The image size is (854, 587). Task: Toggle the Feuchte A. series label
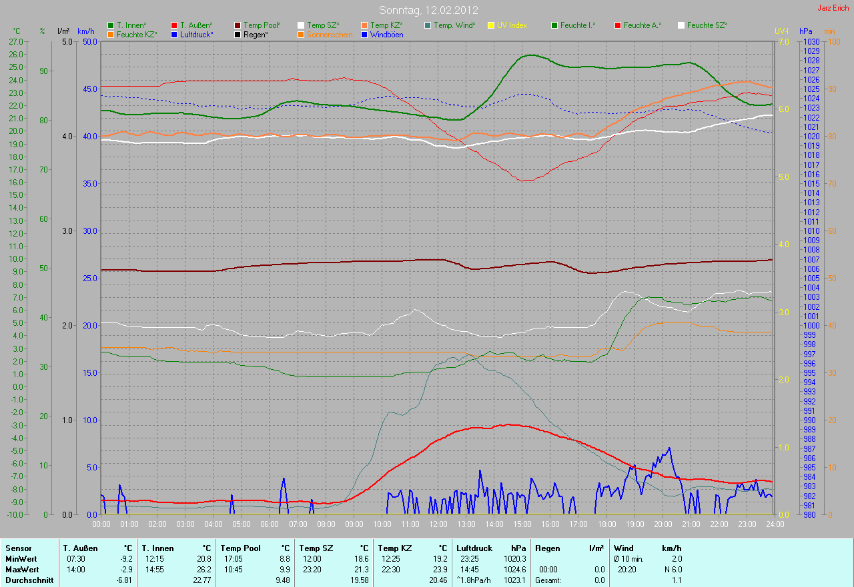coord(642,25)
